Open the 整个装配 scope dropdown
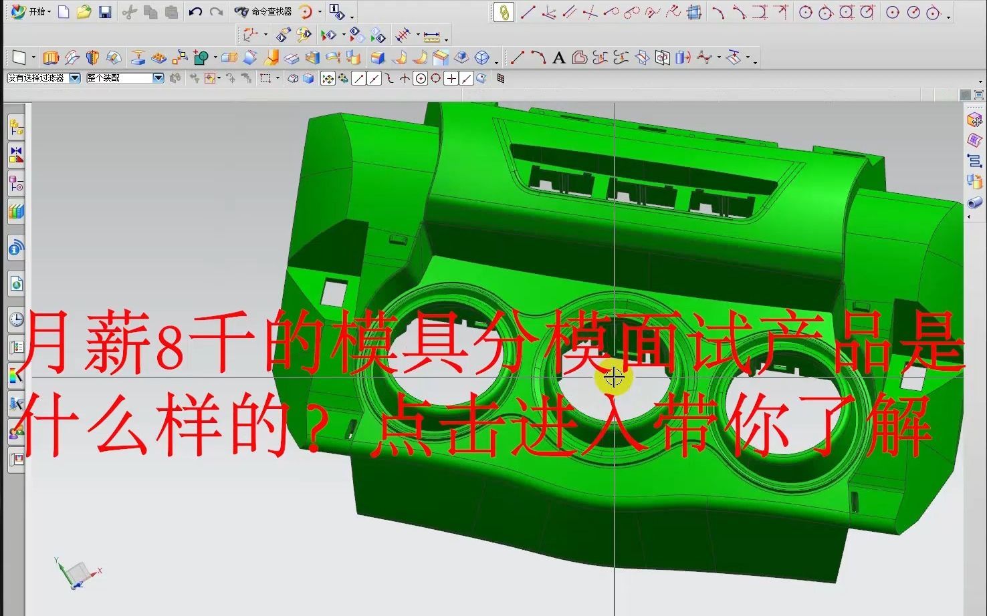 158,78
